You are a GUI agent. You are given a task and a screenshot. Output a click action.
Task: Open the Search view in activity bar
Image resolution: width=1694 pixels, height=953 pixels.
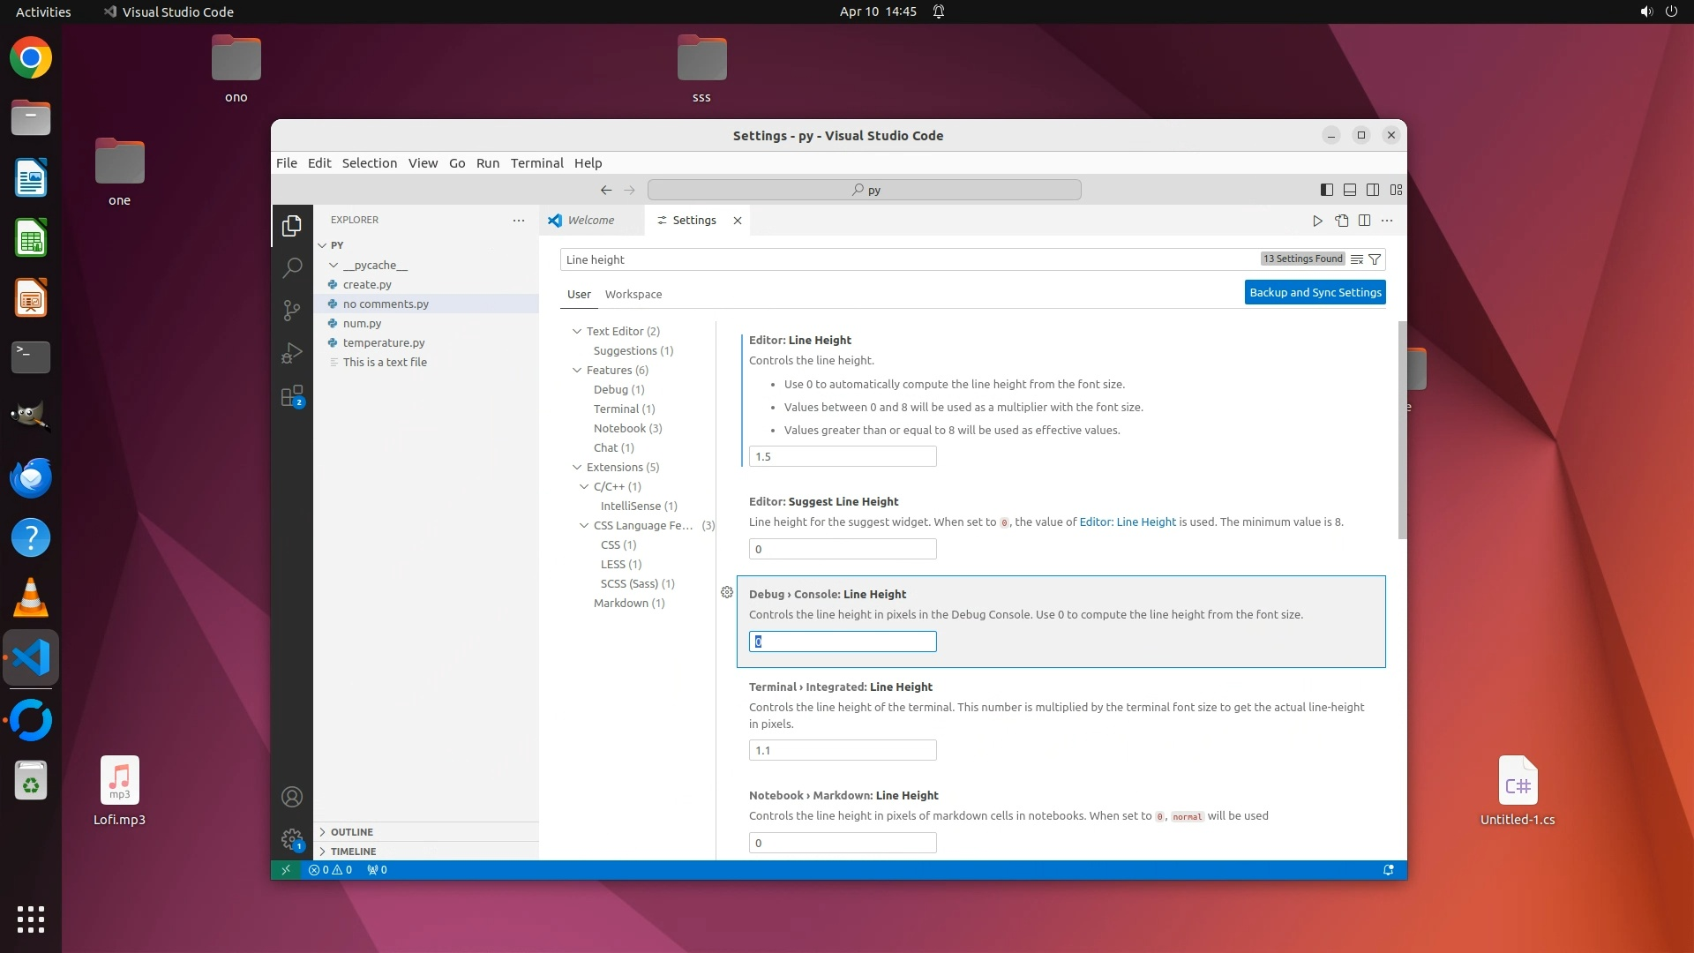coord(292,267)
